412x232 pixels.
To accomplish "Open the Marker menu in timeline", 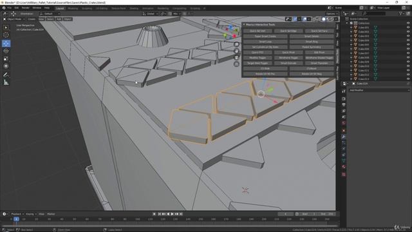I will tap(51, 214).
